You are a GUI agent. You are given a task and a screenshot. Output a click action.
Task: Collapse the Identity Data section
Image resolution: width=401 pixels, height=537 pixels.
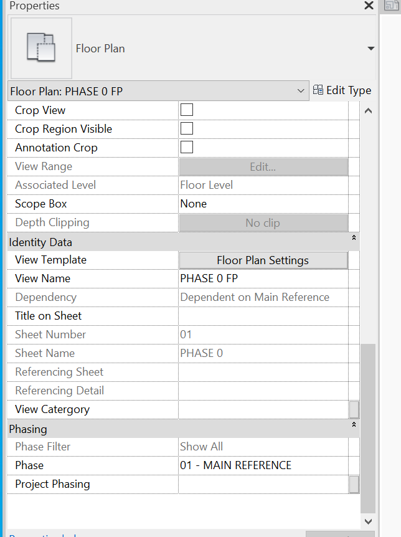354,239
